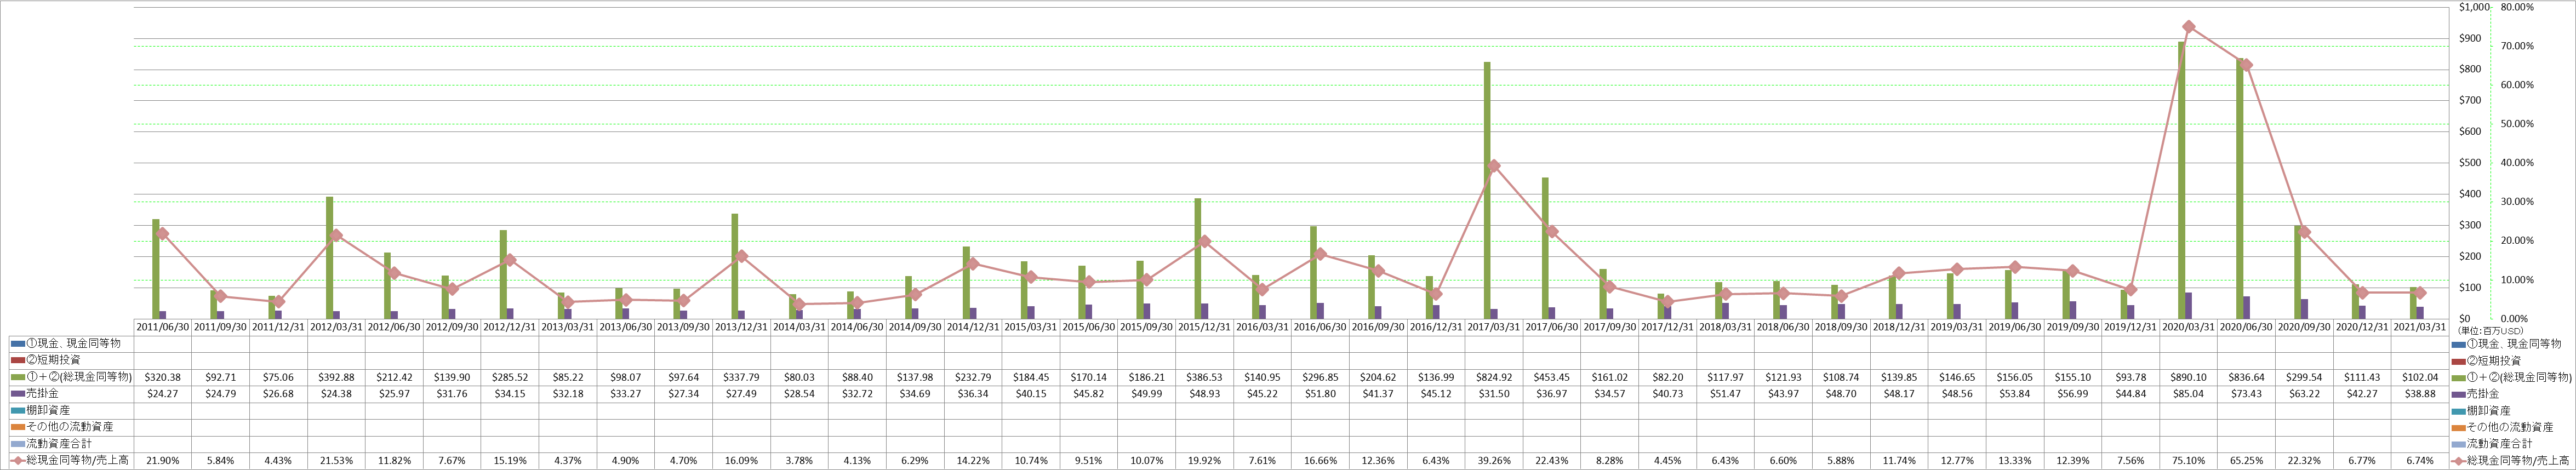Select the purple receivables bar at 2020/03/31

[2189, 306]
